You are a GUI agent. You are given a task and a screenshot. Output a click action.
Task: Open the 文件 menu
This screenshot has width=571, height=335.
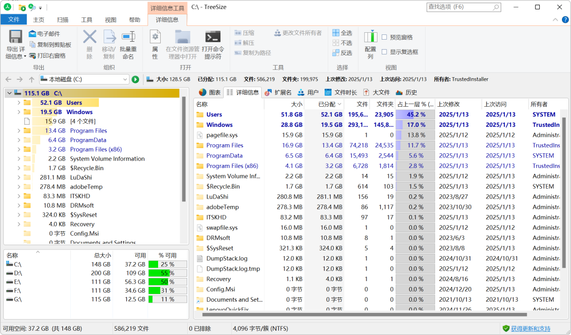(14, 20)
